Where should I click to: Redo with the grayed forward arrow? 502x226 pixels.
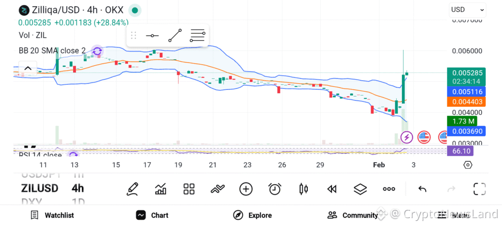coord(451,189)
